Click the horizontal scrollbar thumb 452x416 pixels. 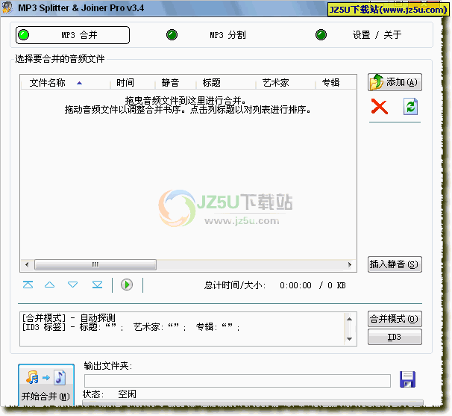(95, 264)
